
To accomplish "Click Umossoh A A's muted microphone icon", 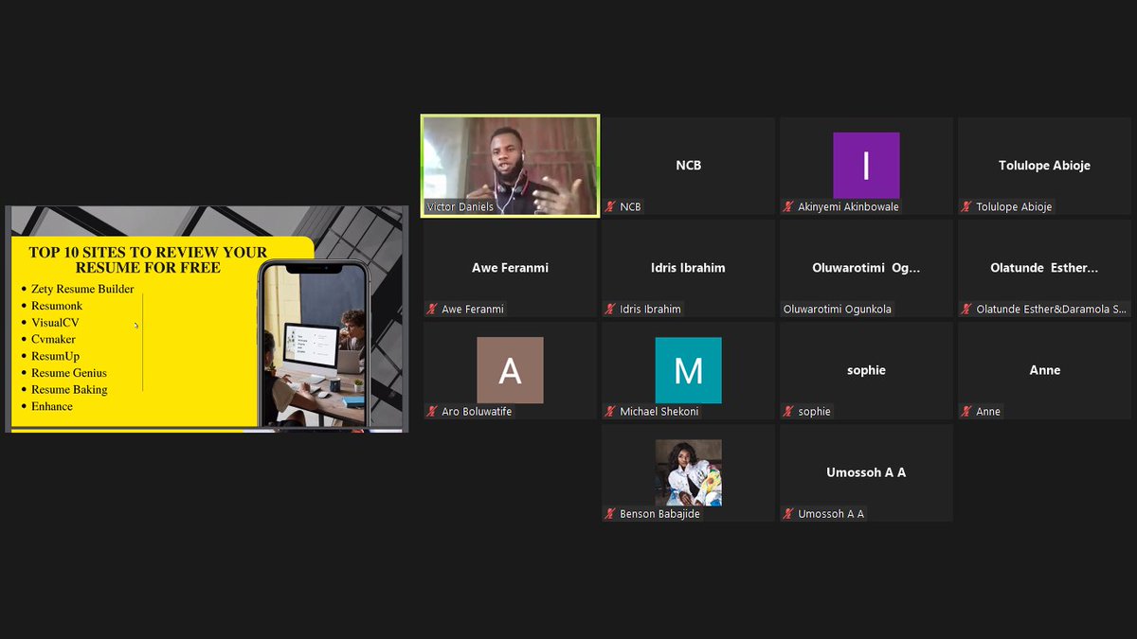I will 788,513.
